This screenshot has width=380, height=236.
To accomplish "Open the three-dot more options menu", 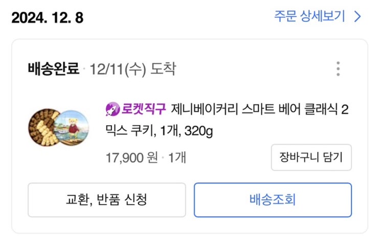I will pyautogui.click(x=338, y=69).
